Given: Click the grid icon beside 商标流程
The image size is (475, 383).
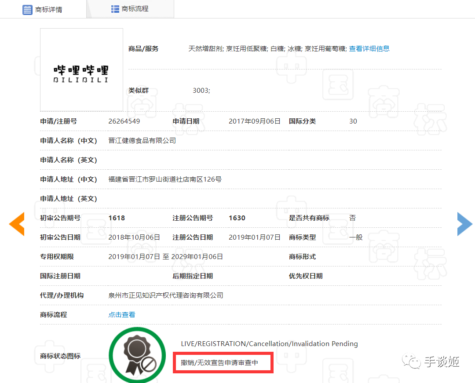Looking at the screenshot, I should pos(115,9).
